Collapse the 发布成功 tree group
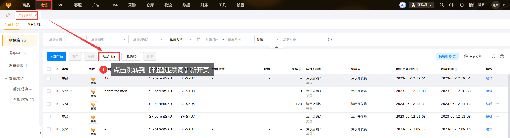 pos(6,79)
